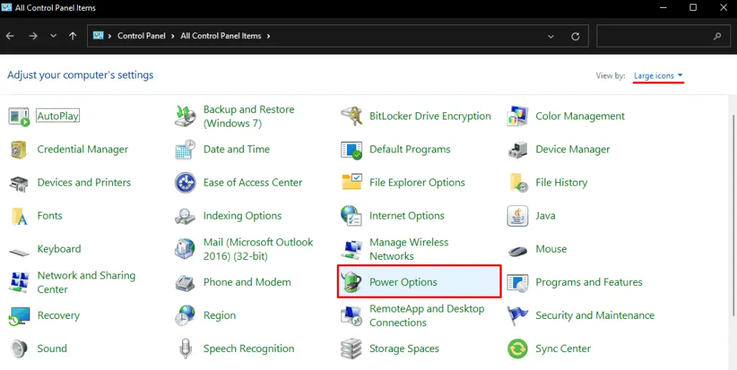Click the Mouse icon
The width and height of the screenshot is (737, 370).
(517, 251)
